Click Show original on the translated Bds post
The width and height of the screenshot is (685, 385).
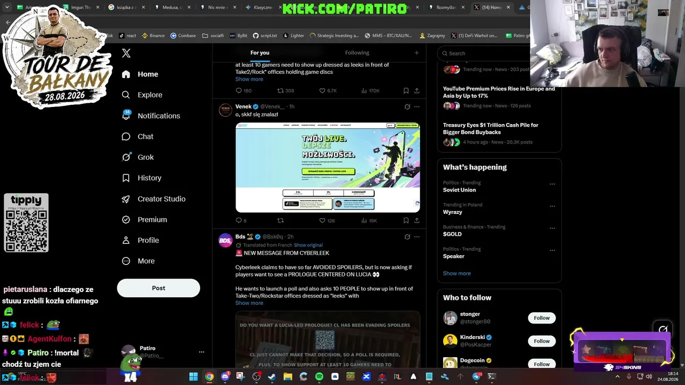[x=308, y=245]
